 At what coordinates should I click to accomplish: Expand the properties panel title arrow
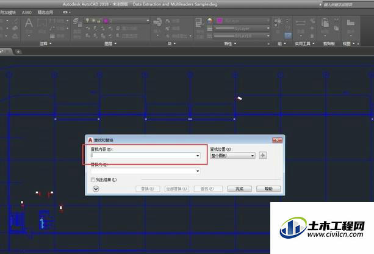236,43
